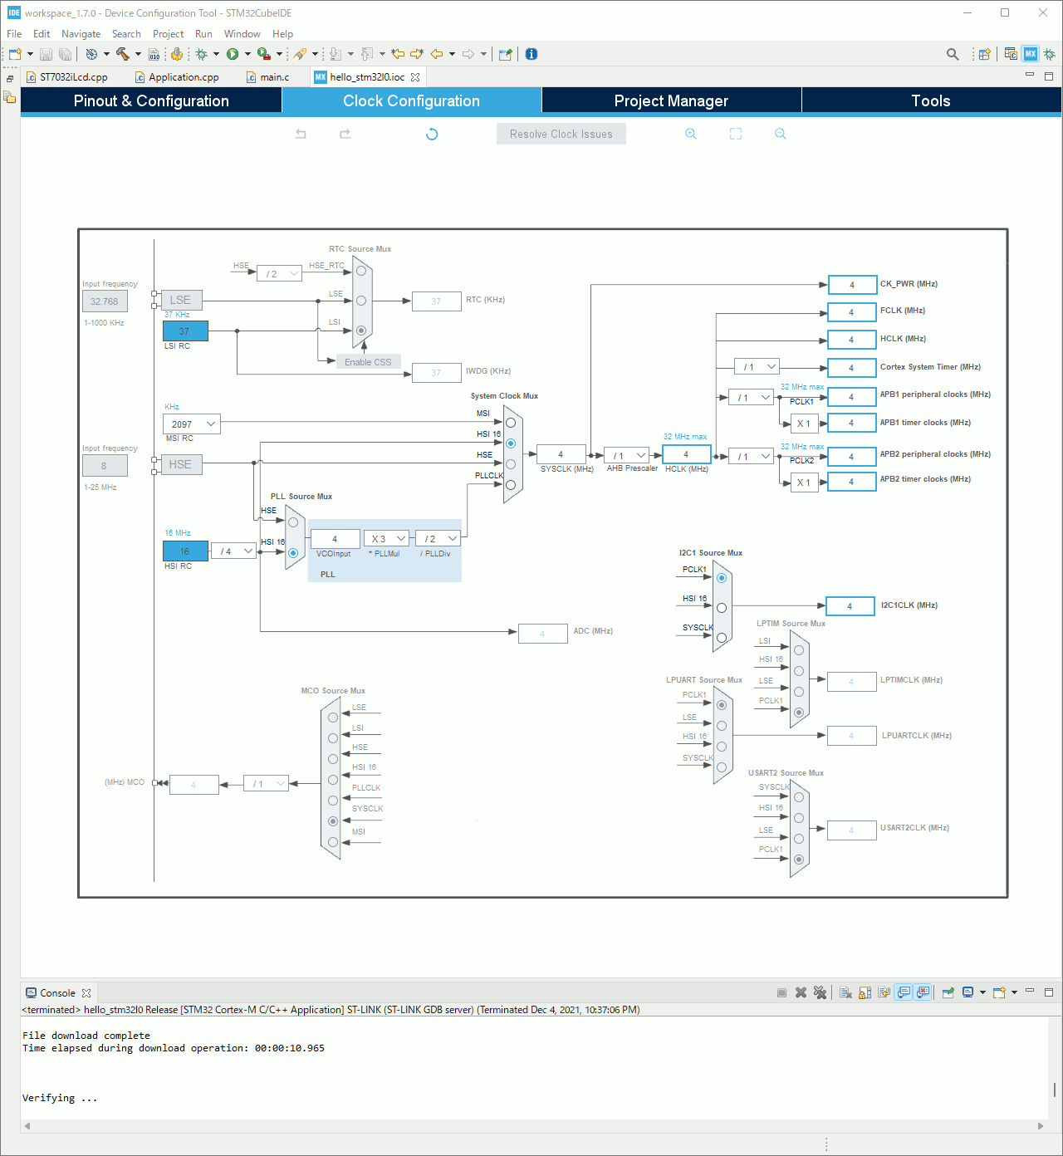The image size is (1063, 1156).
Task: Click the console horizontal scrollbar track
Action: click(x=533, y=1126)
